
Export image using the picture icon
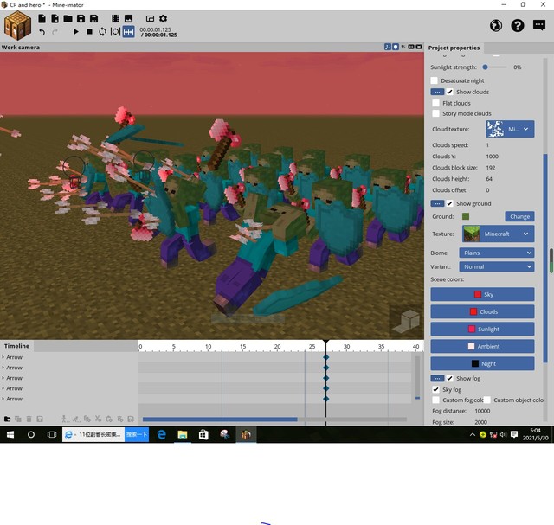click(128, 18)
